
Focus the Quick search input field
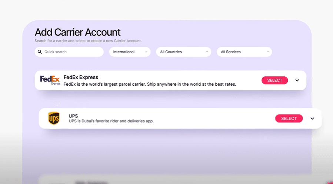tap(69, 52)
